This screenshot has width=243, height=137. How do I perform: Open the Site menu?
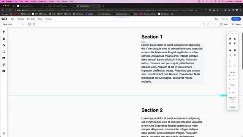pos(13,19)
